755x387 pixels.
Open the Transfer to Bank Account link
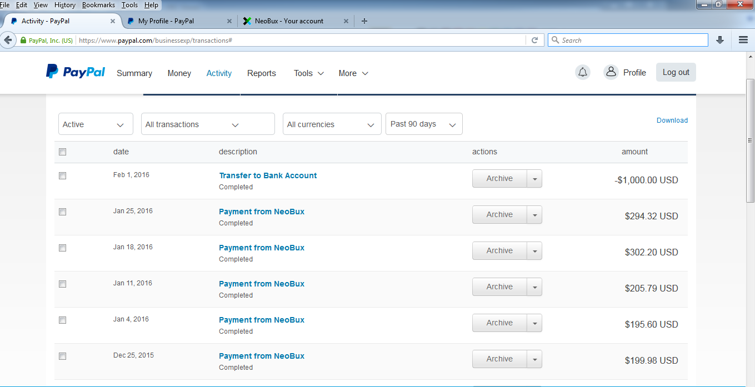click(268, 175)
